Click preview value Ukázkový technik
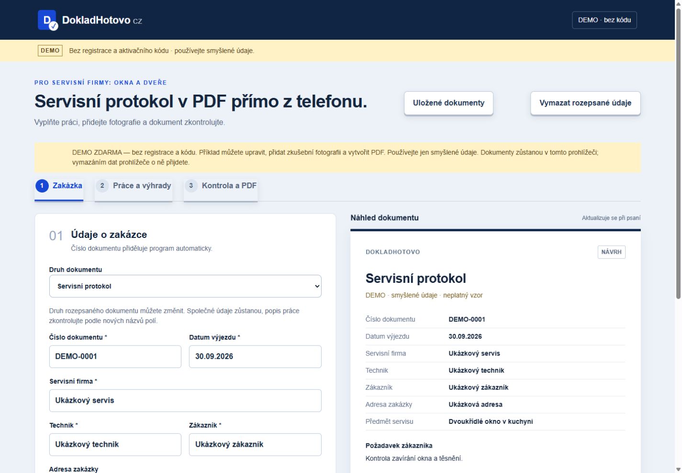This screenshot has width=682, height=473. pyautogui.click(x=476, y=370)
